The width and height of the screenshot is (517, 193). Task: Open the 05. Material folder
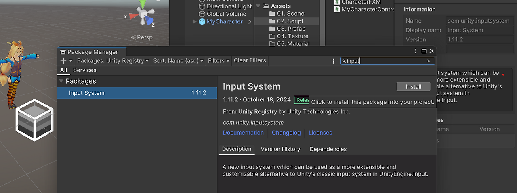pos(293,44)
